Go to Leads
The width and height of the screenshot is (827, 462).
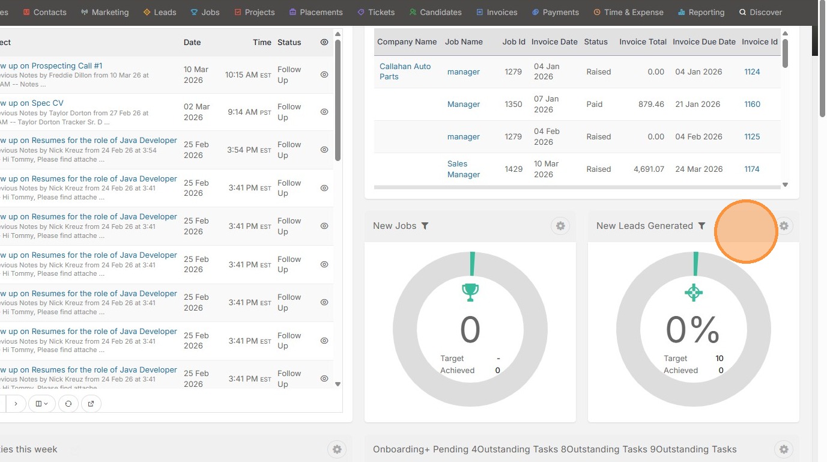[160, 12]
